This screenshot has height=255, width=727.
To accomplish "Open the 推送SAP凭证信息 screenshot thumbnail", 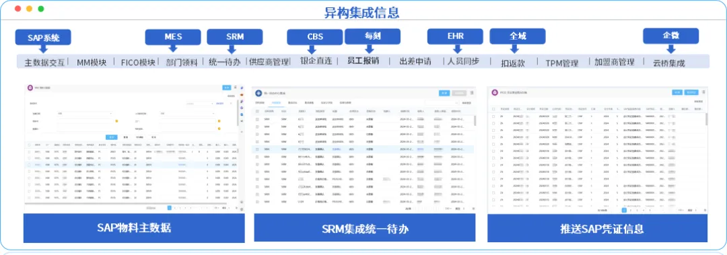I will [x=597, y=150].
